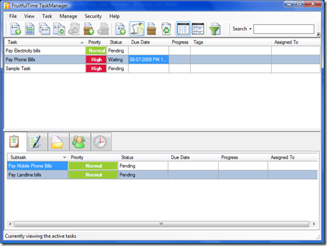The width and height of the screenshot is (327, 246).
Task: Click the subtask Due Date column header
Action: [x=193, y=157]
